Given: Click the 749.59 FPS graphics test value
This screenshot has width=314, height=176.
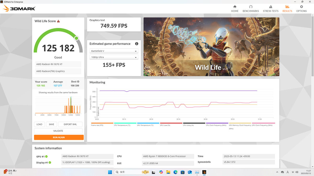Looking at the screenshot, I should (114, 26).
